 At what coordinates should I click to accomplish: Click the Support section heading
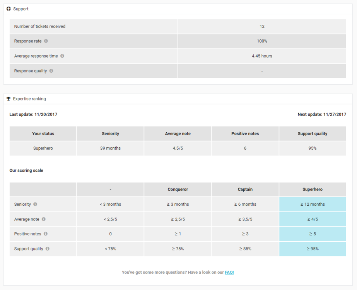(21, 9)
